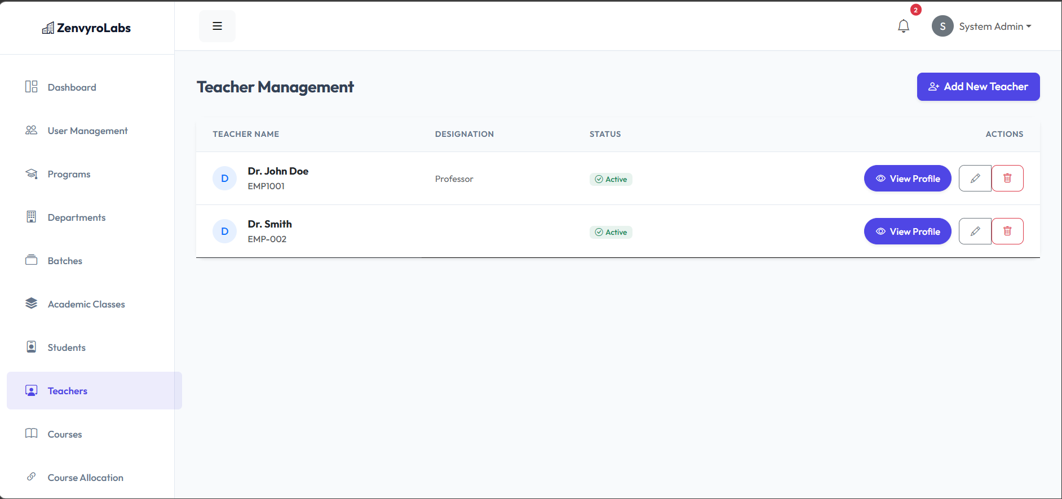View Profile of Dr. John Doe
The width and height of the screenshot is (1062, 499).
[907, 179]
